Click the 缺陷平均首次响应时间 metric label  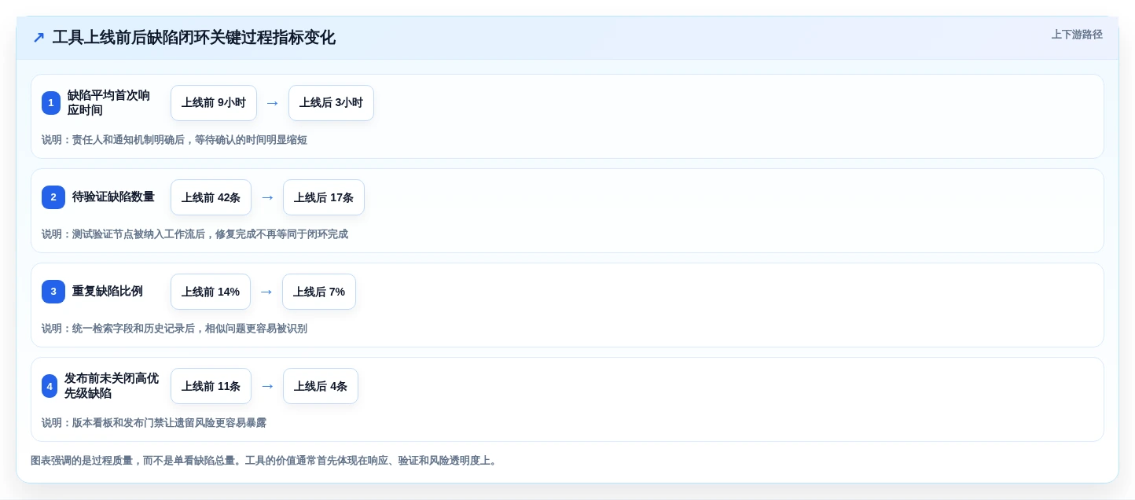(108, 103)
